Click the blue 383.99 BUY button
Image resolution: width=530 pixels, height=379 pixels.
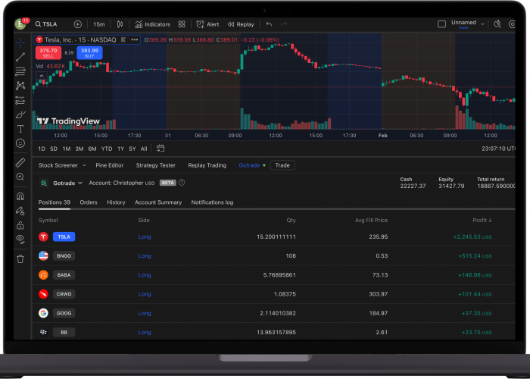point(89,53)
